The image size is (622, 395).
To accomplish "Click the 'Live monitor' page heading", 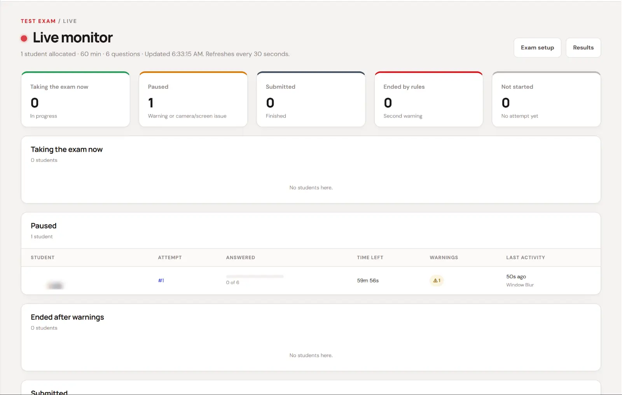I will [x=73, y=38].
